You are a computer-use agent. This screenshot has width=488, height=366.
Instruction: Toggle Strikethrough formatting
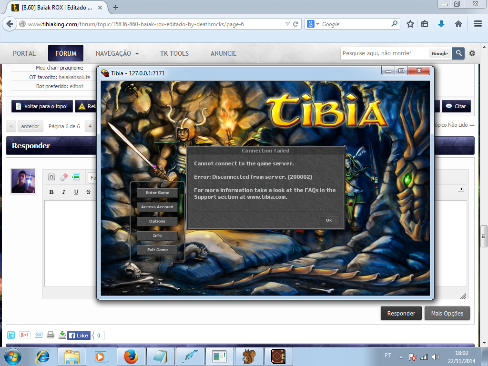click(x=88, y=192)
